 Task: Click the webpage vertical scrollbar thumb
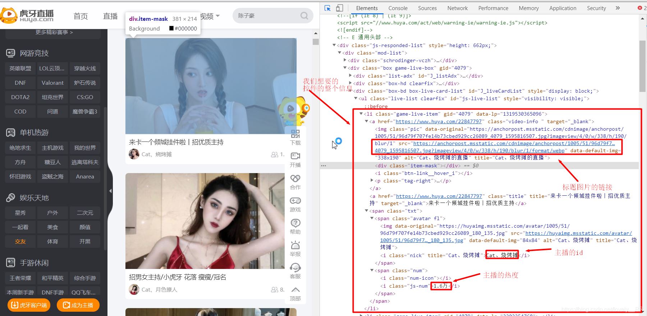tap(316, 42)
